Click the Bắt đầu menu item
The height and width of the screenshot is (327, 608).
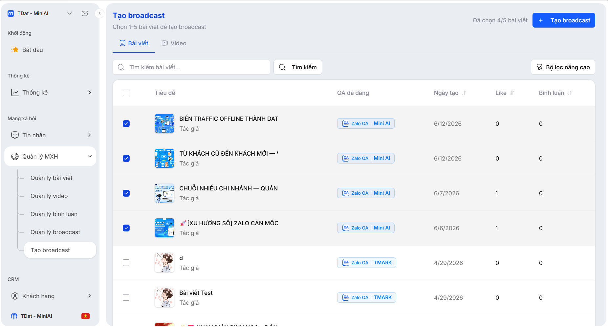click(x=33, y=50)
